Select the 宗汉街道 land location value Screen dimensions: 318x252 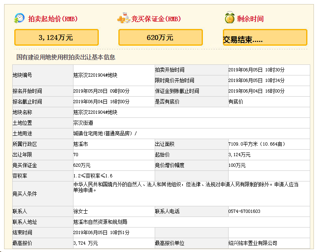tap(83, 123)
